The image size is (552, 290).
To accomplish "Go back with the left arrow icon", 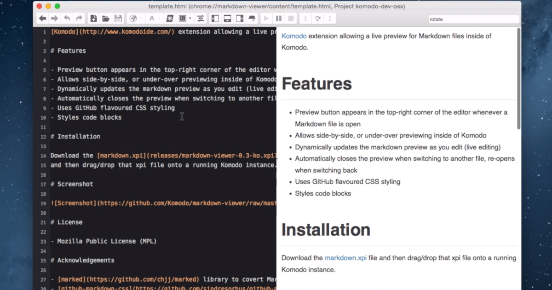I will point(42,18).
